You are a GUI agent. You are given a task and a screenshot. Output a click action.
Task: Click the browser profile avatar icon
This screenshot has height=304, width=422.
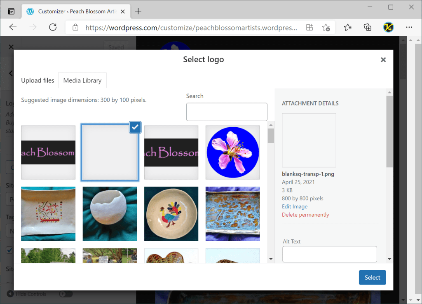[388, 27]
